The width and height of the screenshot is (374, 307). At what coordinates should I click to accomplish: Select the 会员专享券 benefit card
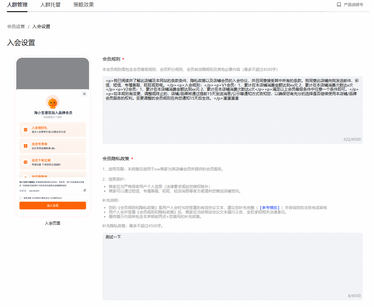click(x=52, y=146)
